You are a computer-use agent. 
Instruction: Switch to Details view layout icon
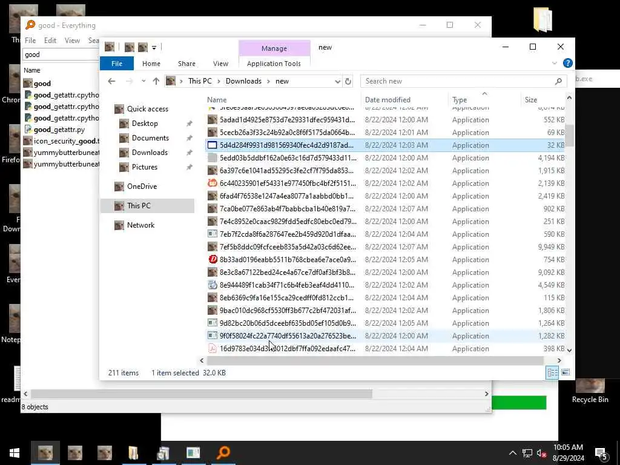coord(552,372)
